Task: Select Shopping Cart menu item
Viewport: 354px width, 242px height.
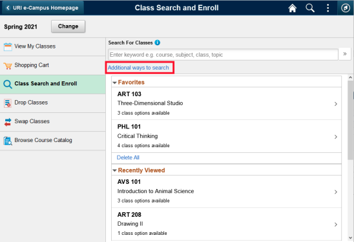Action: pyautogui.click(x=53, y=66)
